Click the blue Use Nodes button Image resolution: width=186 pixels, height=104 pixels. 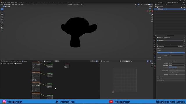pos(171,53)
